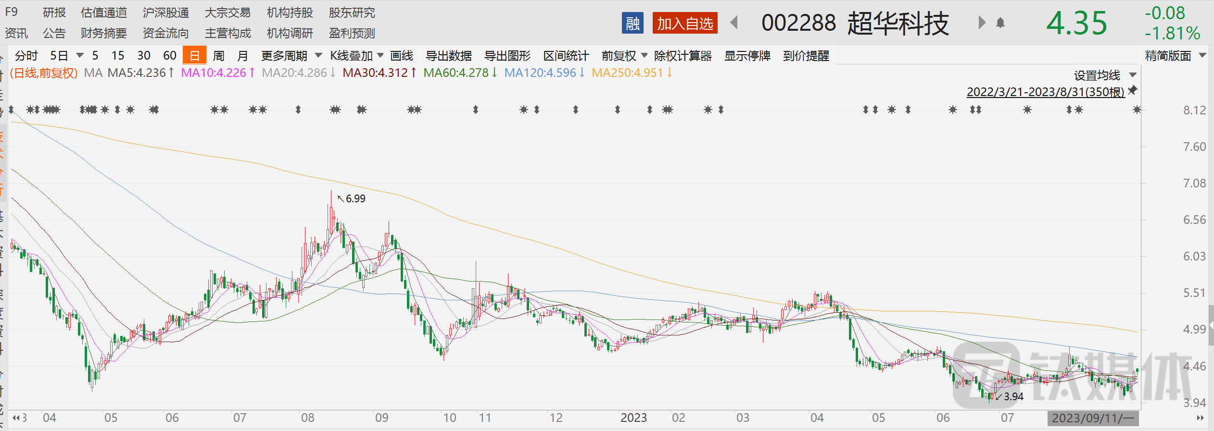This screenshot has height=431, width=1214.
Task: Click the pin icon next to date range
Action: (1133, 90)
